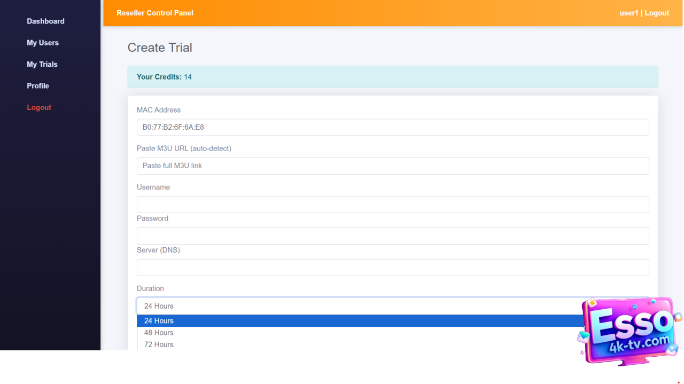Click the Your Credits info banner

[393, 77]
